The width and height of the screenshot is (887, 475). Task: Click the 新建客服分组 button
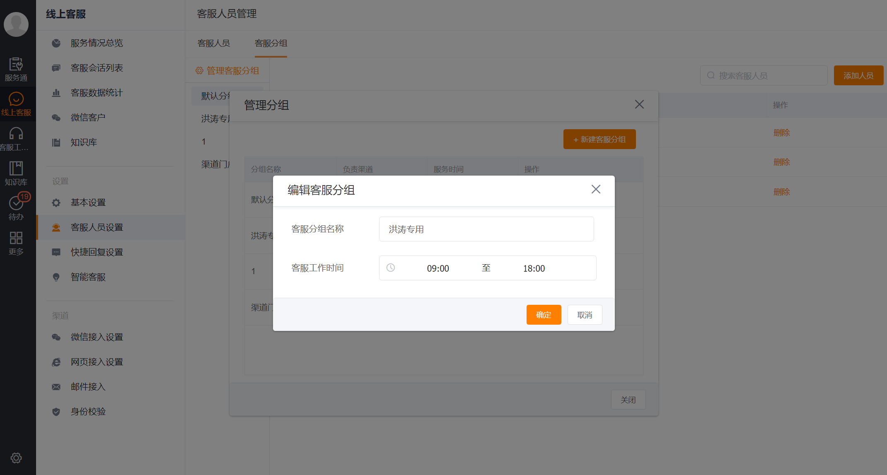[599, 140]
